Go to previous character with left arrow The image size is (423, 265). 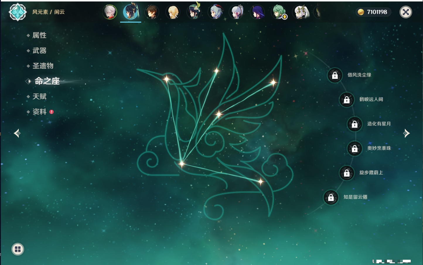click(x=17, y=133)
